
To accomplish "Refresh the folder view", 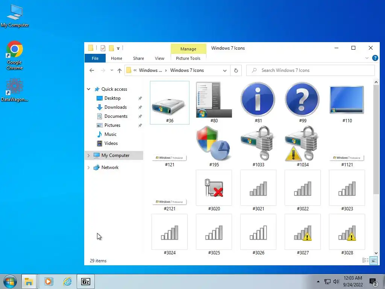I will coord(236,70).
